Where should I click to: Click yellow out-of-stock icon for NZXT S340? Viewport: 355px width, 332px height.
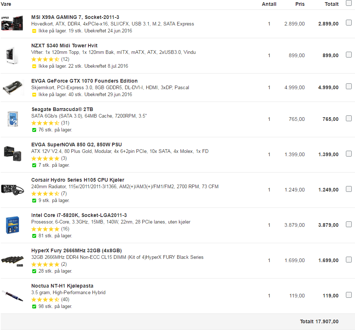point(34,66)
